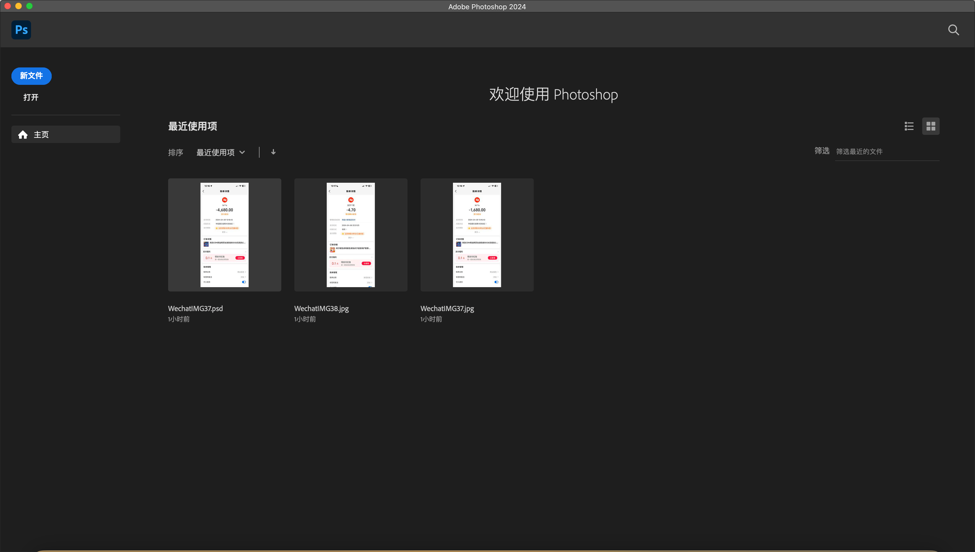Click the 最近使用项 section heading
Image resolution: width=975 pixels, height=552 pixels.
pyautogui.click(x=193, y=126)
